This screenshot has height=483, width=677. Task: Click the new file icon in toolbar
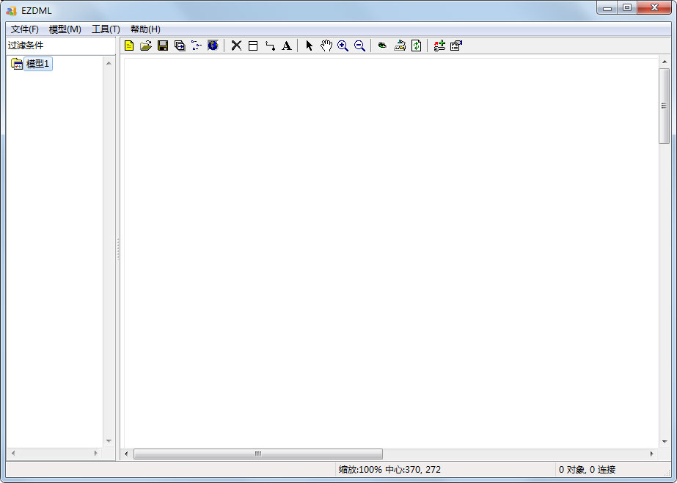[129, 46]
